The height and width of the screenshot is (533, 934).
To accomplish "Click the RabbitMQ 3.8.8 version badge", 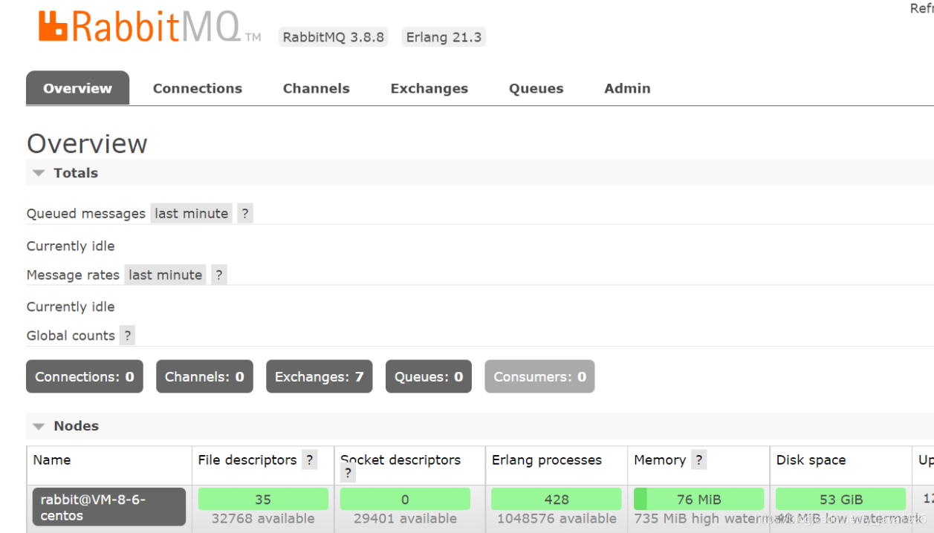I will pyautogui.click(x=334, y=37).
